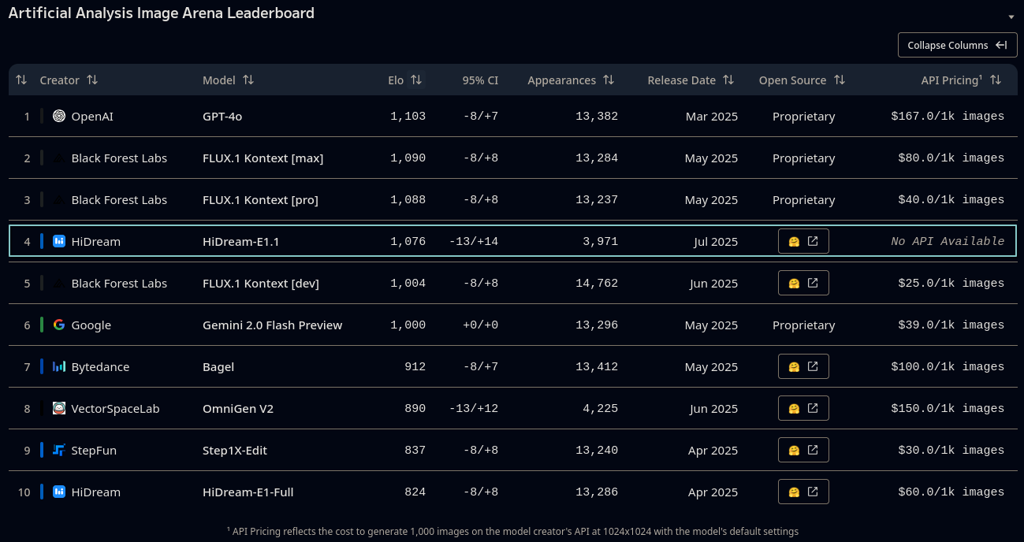Image resolution: width=1024 pixels, height=542 pixels.
Task: Select the OmniGen V2 model name
Action: pos(238,409)
